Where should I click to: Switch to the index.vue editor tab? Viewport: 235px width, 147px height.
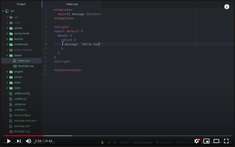[x=72, y=4]
